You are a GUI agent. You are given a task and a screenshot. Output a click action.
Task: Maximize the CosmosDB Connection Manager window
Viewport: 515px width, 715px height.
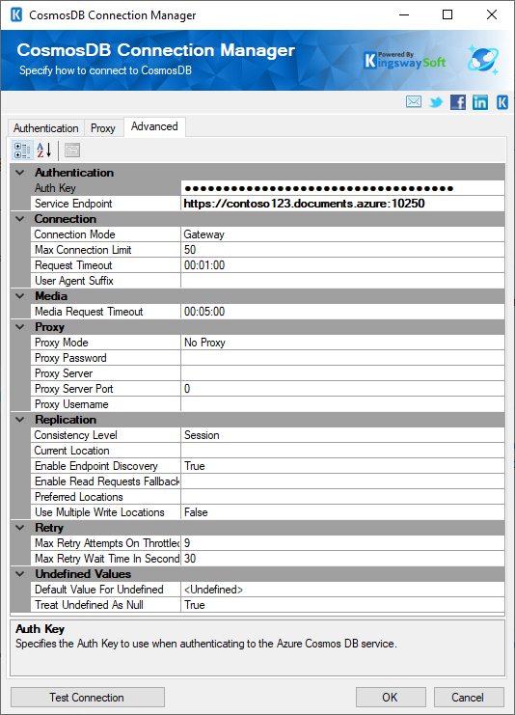pos(447,14)
